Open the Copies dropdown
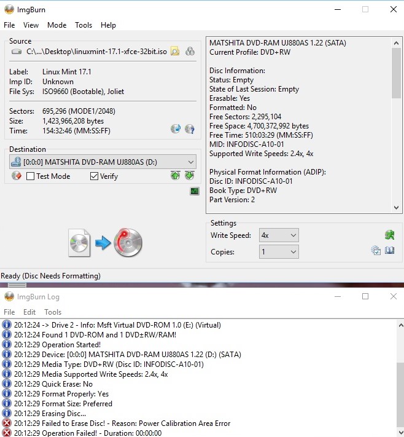Image resolution: width=404 pixels, height=437 pixels. tap(279, 251)
